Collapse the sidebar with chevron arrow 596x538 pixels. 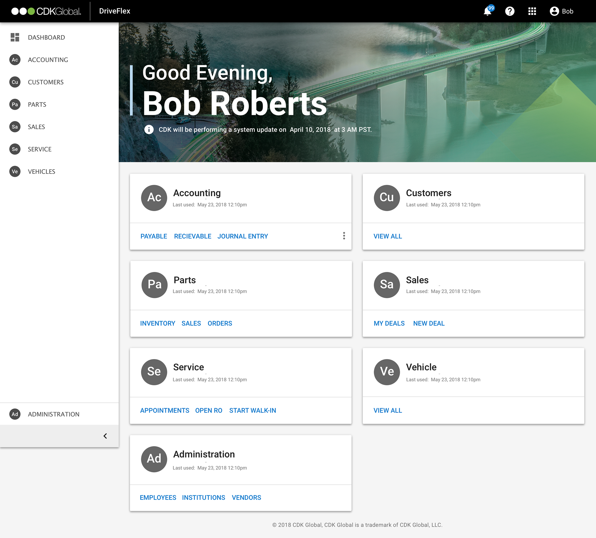coord(105,436)
